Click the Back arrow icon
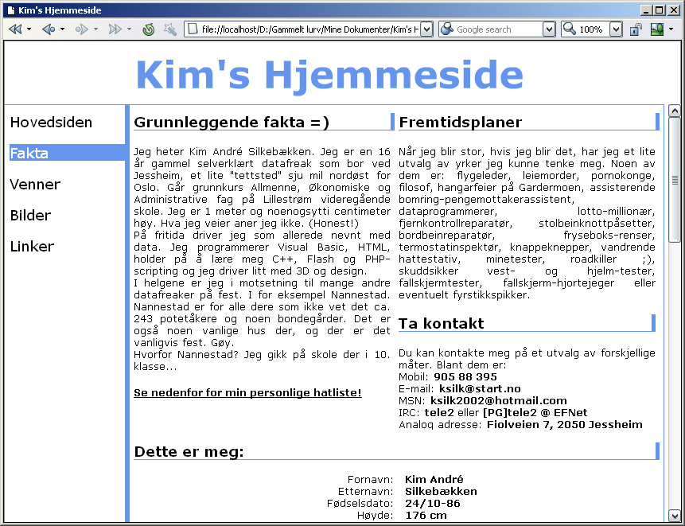The image size is (685, 526). pos(48,29)
